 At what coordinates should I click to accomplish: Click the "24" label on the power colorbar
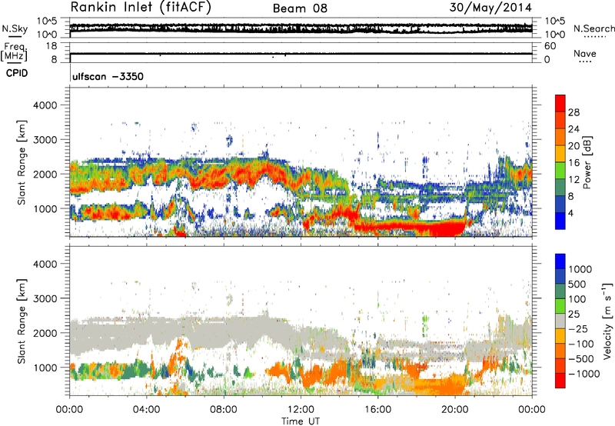573,129
